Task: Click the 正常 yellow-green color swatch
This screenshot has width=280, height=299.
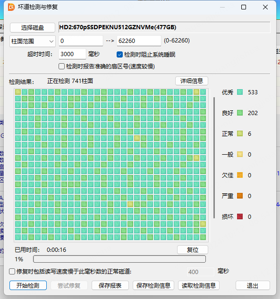Action: 240,133
